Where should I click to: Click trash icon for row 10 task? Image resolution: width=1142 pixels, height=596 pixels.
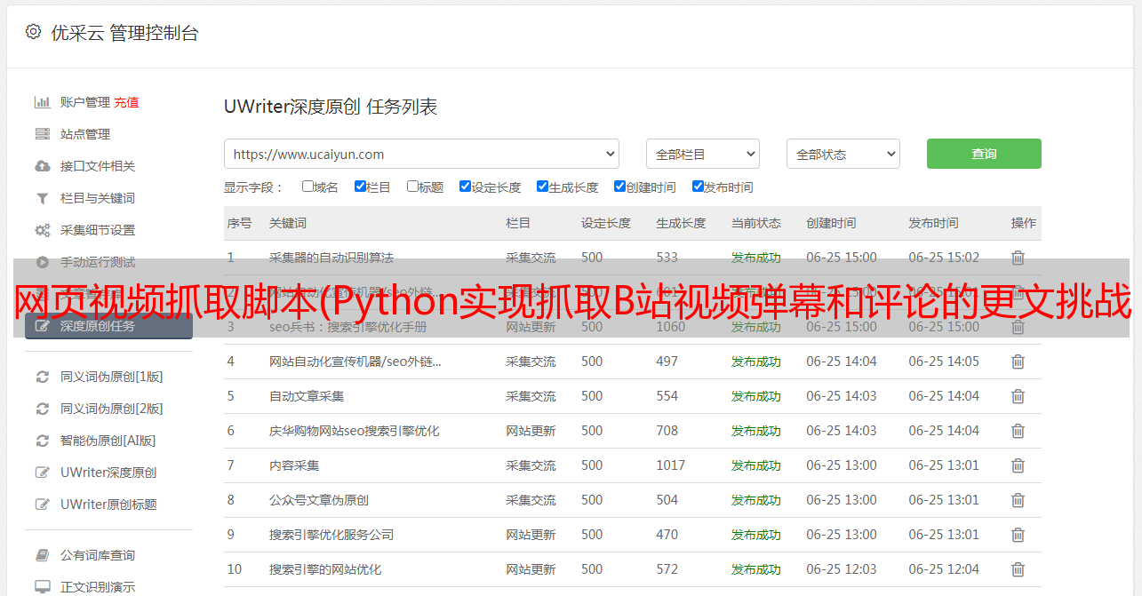click(x=1018, y=569)
